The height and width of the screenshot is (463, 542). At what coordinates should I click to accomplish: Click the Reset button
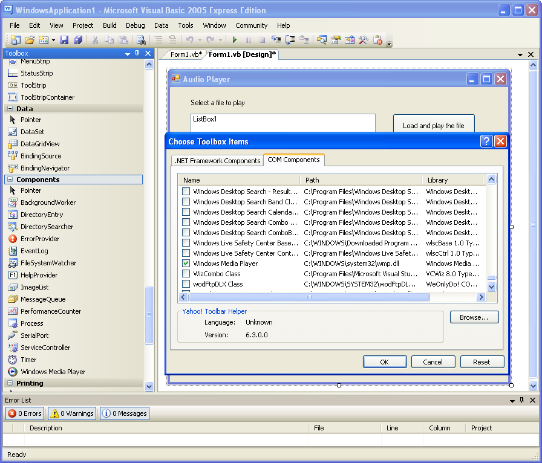tap(482, 362)
